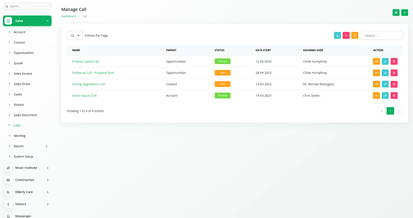Viewport: 413px width, 218px height.
Task: Open the Entries Per Page dropdown
Action: point(75,36)
